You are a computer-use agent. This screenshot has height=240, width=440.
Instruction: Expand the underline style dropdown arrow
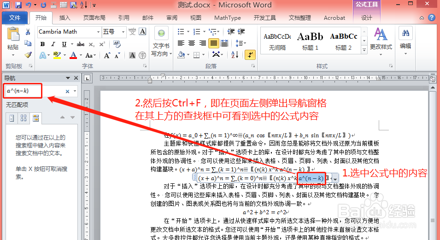72,44
